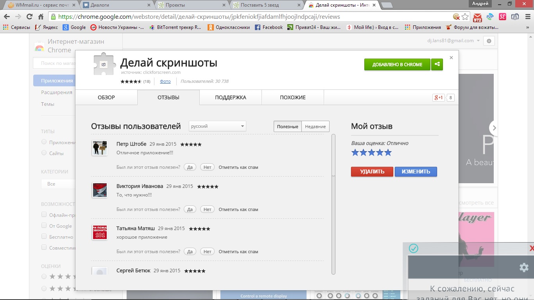Open the Приват24 bookmark

(x=314, y=27)
